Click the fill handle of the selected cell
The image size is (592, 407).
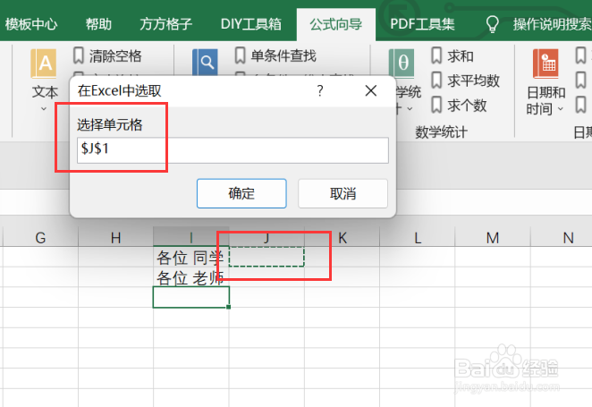(228, 307)
